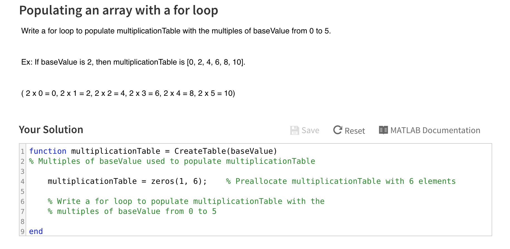Click the 'CreateTable(baseValue)' text on line 1

click(226, 151)
